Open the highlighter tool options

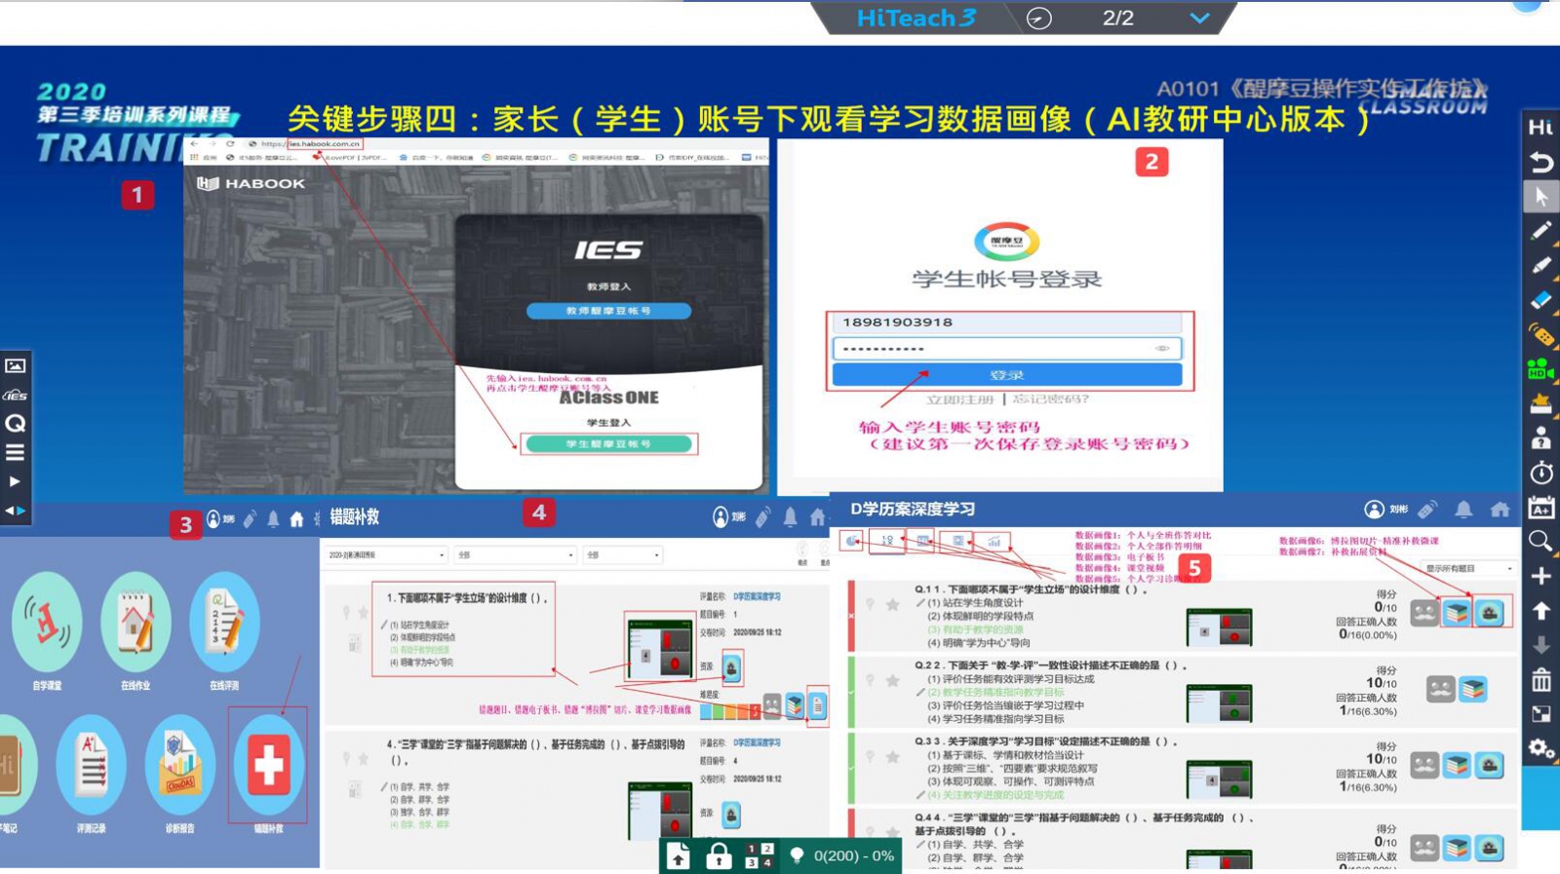coord(1540,265)
